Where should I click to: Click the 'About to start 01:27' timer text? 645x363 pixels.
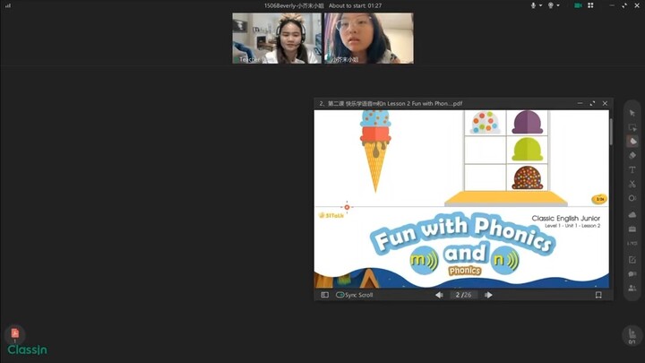[355, 5]
